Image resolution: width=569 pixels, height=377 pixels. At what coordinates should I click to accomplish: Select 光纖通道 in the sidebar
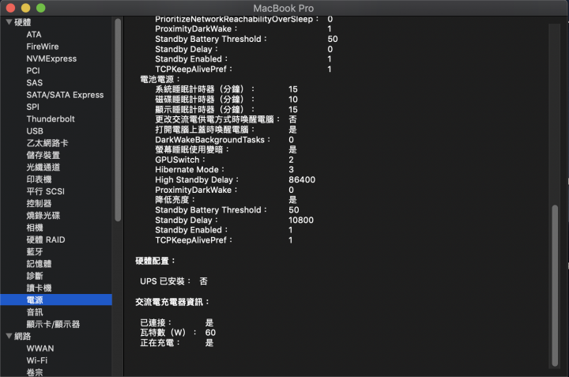(x=43, y=167)
